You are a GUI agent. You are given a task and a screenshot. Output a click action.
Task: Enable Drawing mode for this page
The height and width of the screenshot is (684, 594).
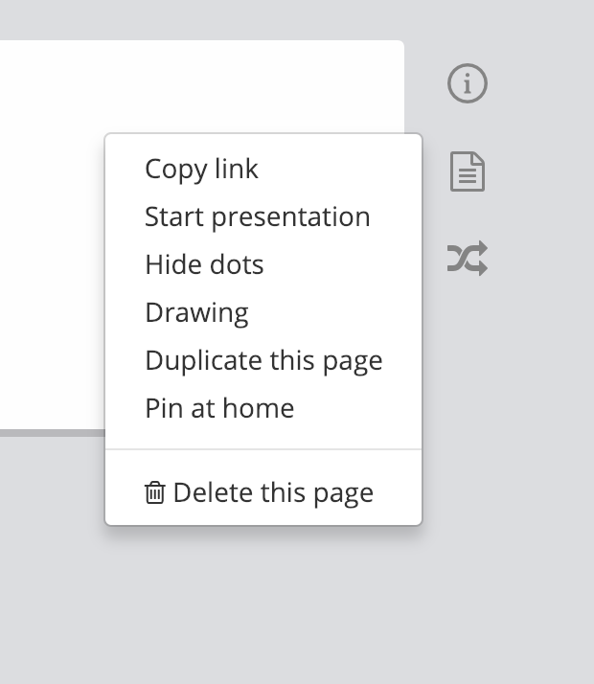[196, 312]
